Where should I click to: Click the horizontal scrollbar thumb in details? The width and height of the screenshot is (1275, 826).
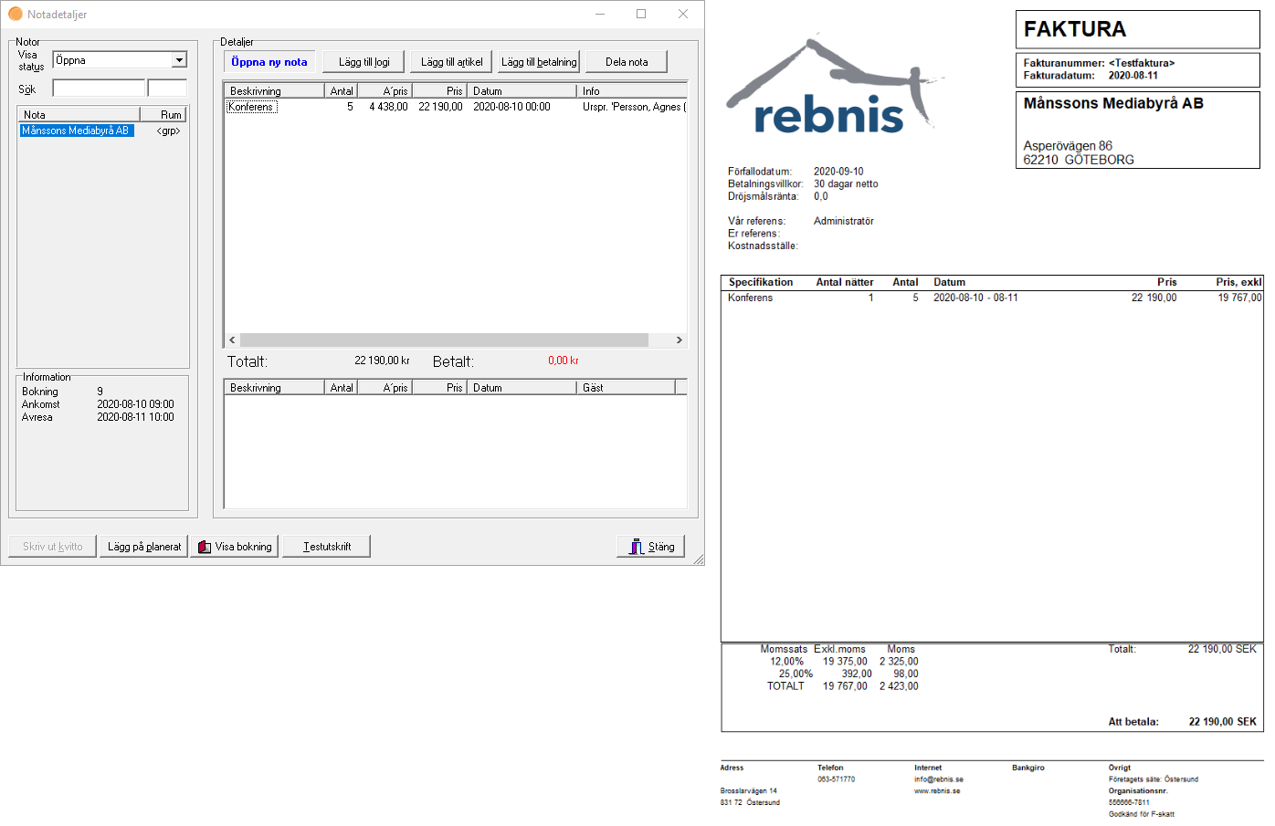[444, 340]
